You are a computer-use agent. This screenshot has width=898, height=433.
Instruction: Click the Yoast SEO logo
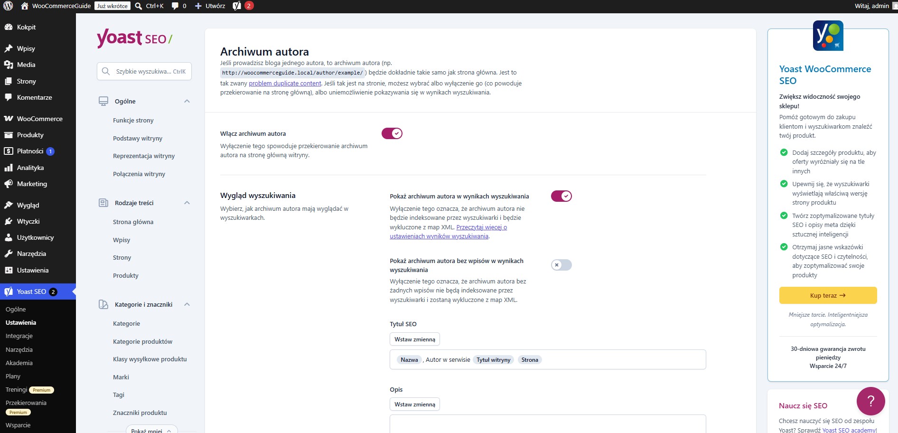point(135,38)
